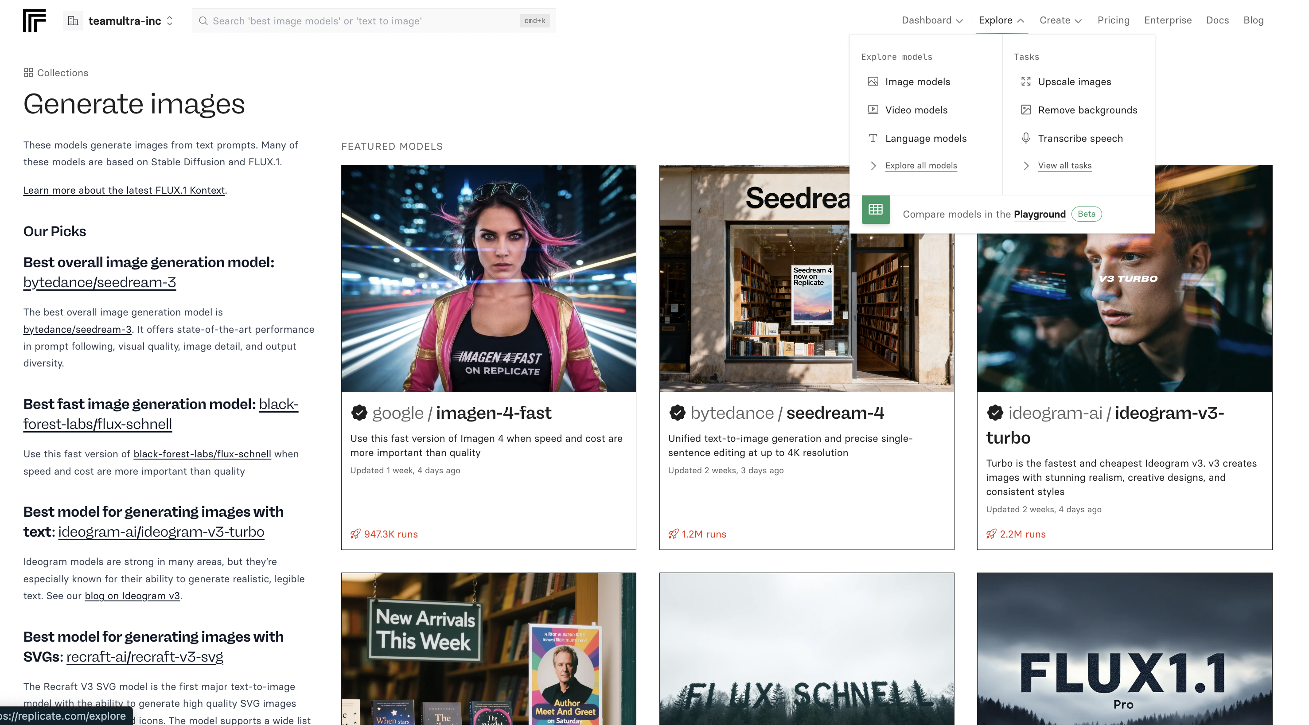
Task: Click the View all tasks link
Action: coord(1064,166)
